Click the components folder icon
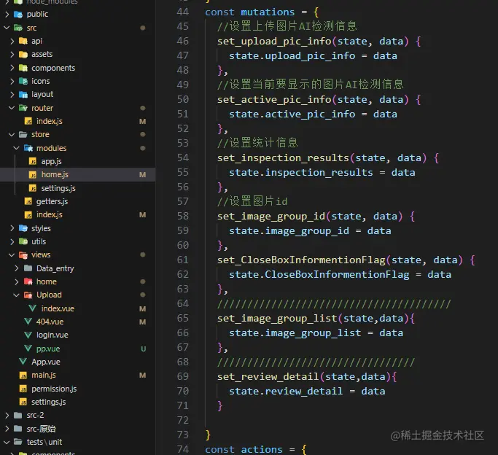 (x=23, y=68)
